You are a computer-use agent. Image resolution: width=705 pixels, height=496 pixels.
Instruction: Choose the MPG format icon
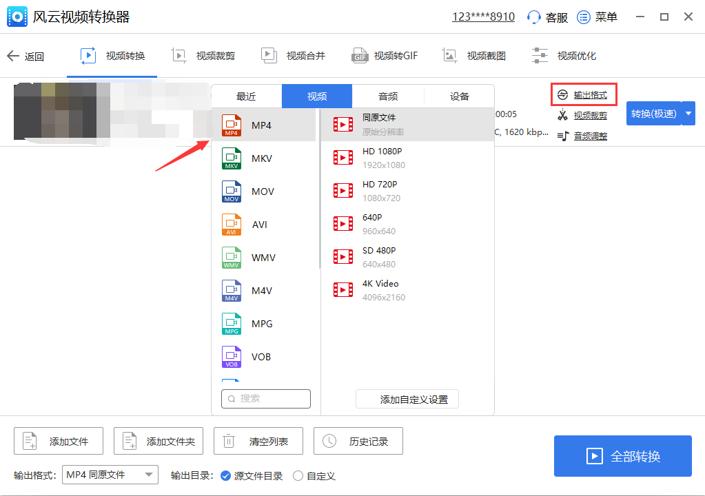(x=232, y=324)
